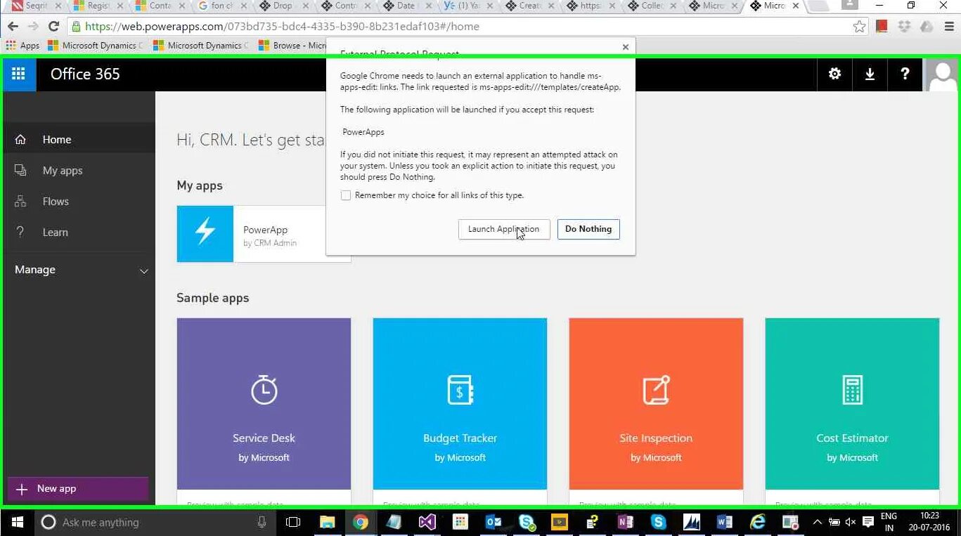The width and height of the screenshot is (961, 536).
Task: Click the download arrow icon in header
Action: [870, 74]
